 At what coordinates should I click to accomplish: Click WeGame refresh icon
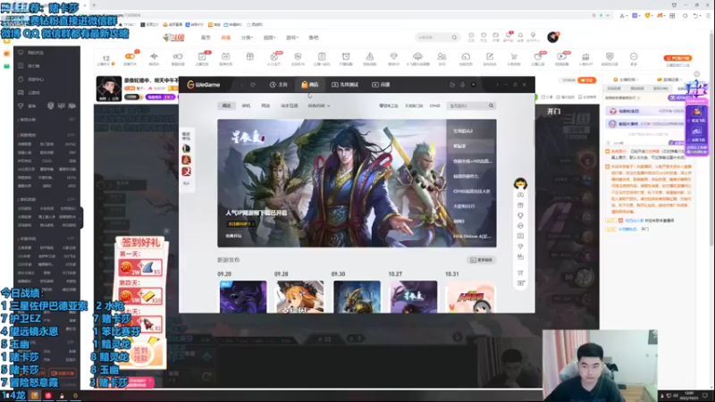[x=253, y=85]
